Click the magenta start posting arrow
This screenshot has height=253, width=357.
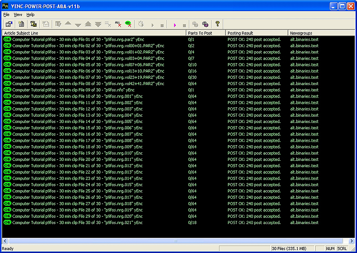coord(175,25)
